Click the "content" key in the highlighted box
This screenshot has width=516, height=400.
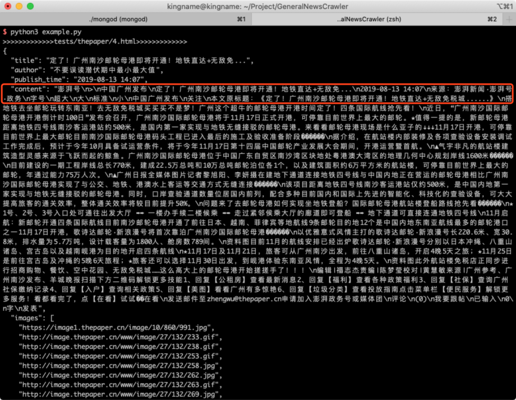coord(28,89)
